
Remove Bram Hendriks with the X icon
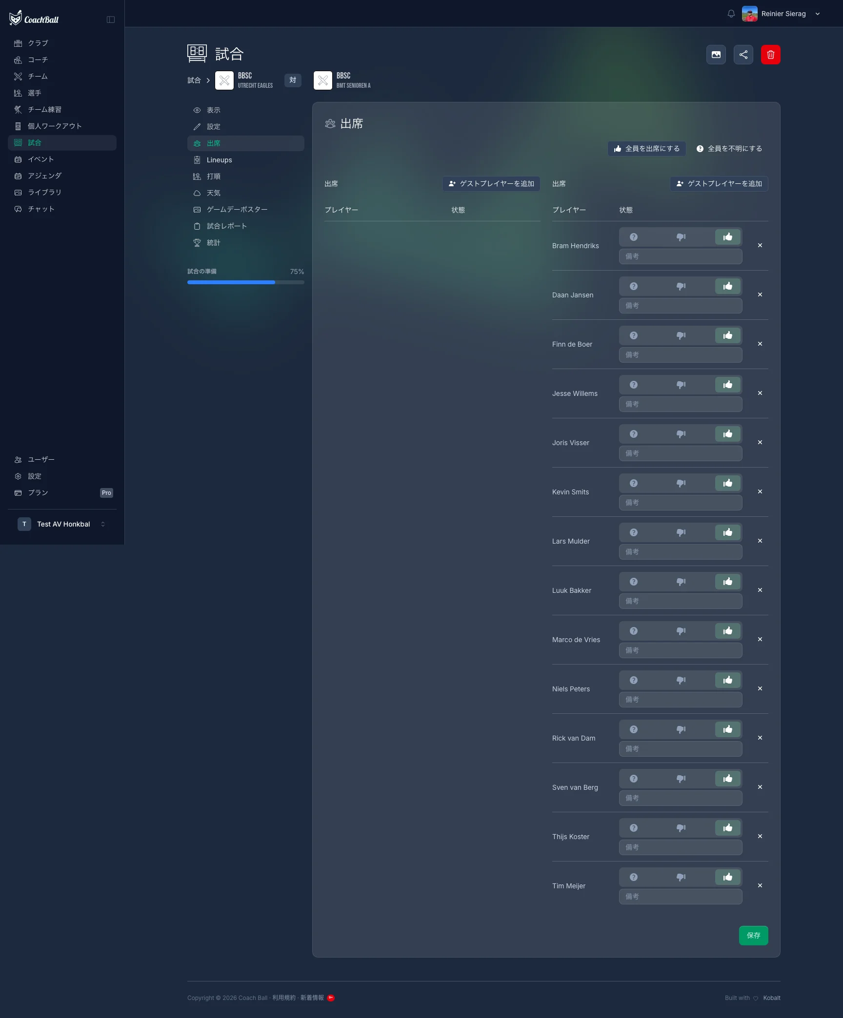760,246
